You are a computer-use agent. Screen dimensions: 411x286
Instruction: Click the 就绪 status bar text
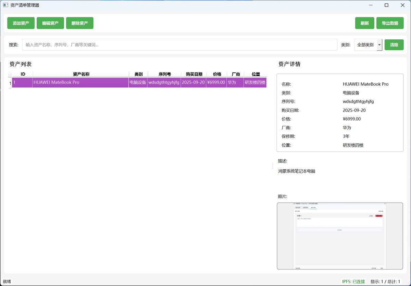coord(7,282)
